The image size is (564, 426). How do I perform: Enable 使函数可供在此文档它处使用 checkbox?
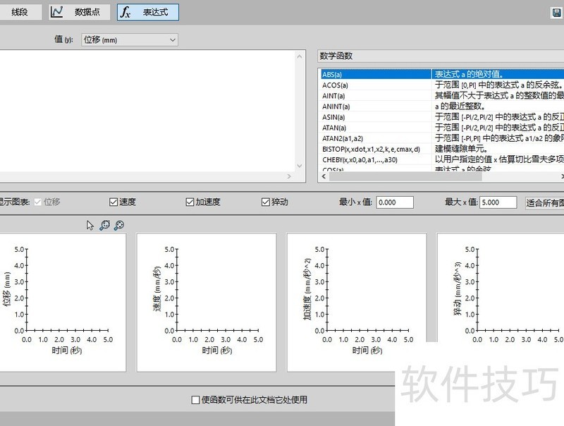pyautogui.click(x=196, y=400)
